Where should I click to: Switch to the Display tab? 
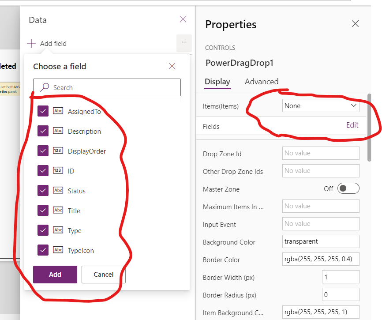point(217,82)
